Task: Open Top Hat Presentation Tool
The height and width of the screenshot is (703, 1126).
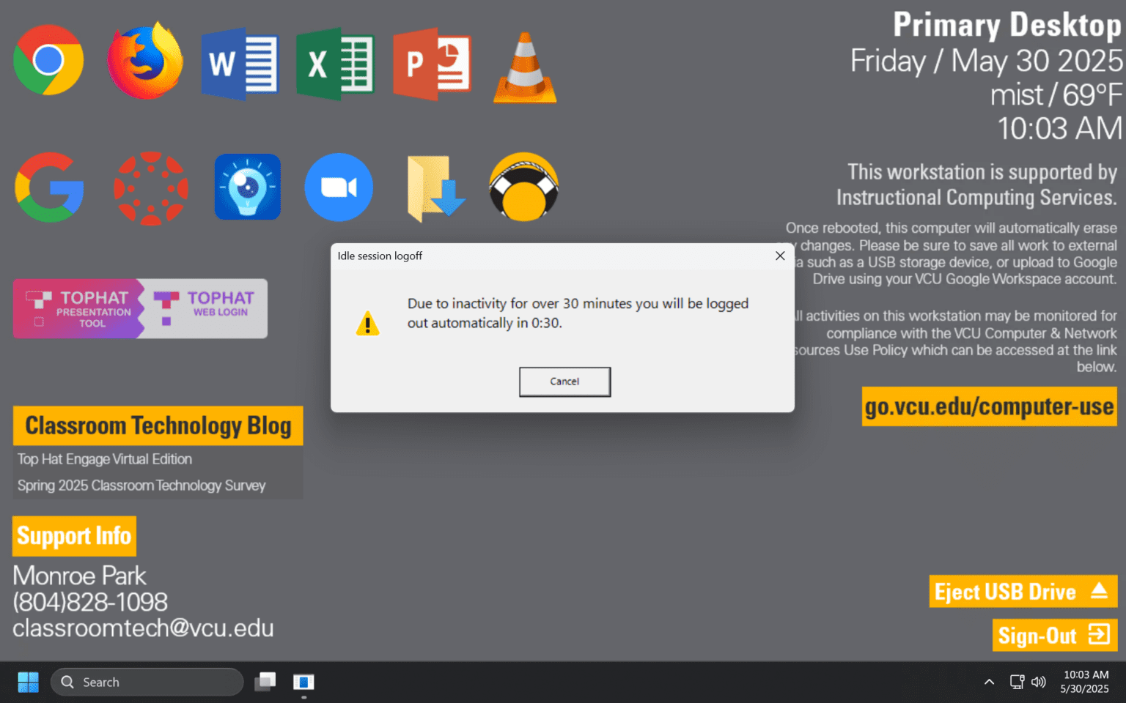Action: [x=78, y=309]
